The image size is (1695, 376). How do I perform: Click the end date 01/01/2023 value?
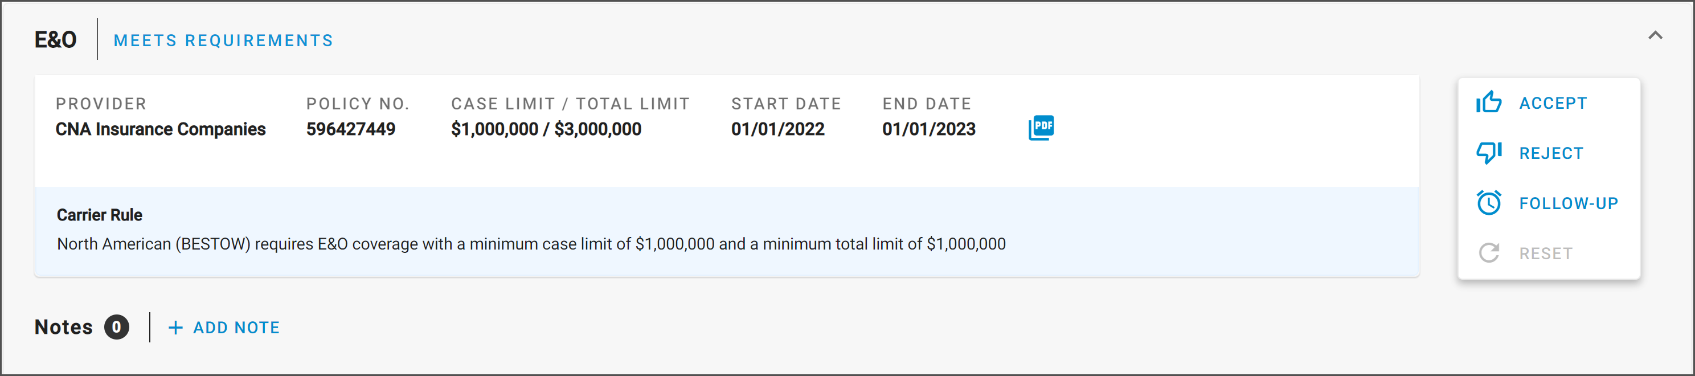click(x=928, y=129)
